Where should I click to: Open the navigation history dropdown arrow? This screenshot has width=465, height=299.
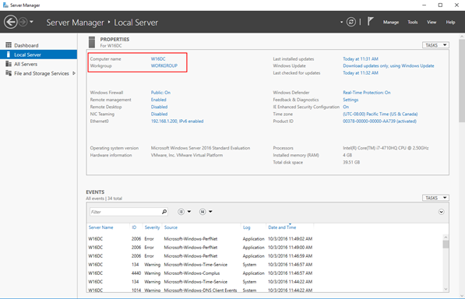point(32,22)
